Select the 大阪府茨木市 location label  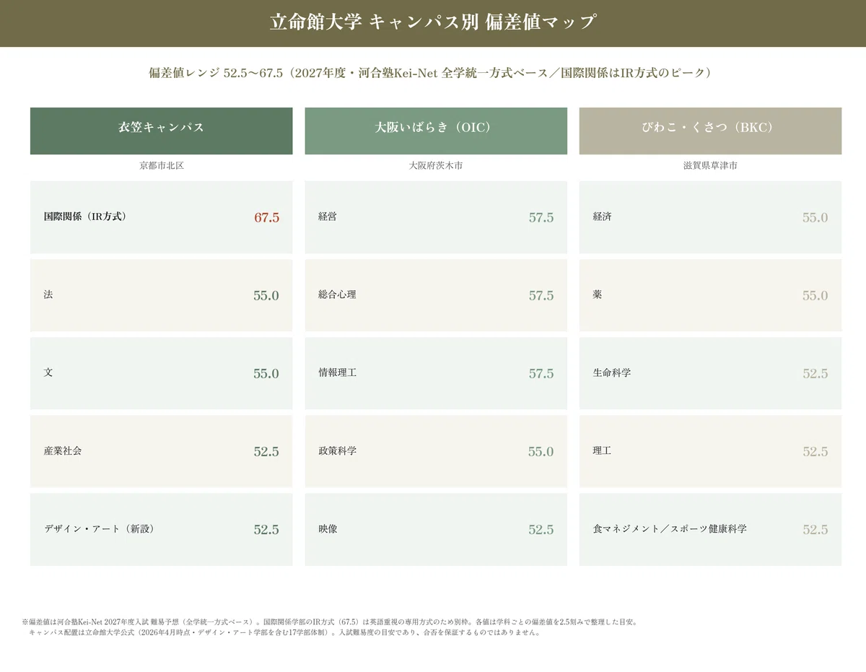(436, 166)
